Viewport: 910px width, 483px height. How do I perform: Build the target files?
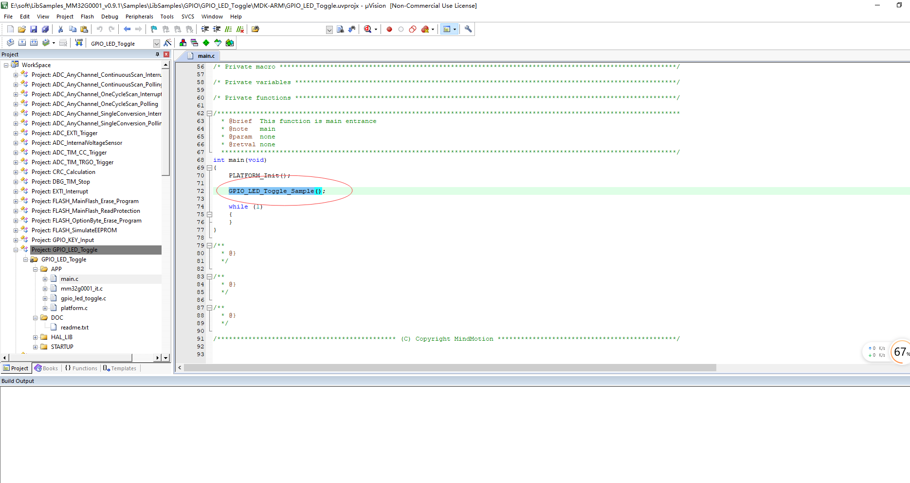tap(22, 43)
